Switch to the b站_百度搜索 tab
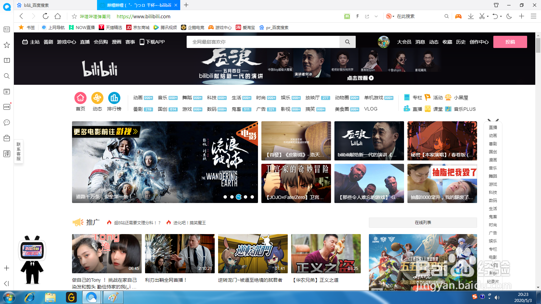541x304 pixels. pos(56,5)
